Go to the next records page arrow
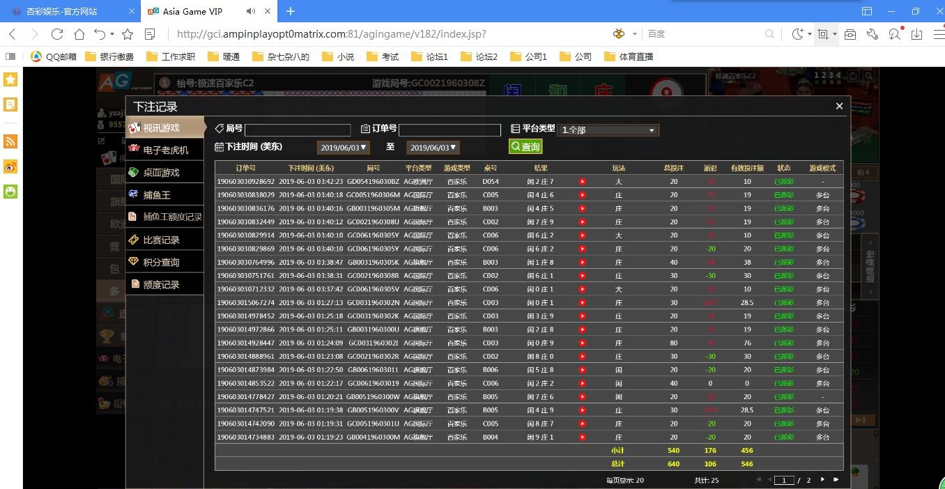 pyautogui.click(x=822, y=480)
